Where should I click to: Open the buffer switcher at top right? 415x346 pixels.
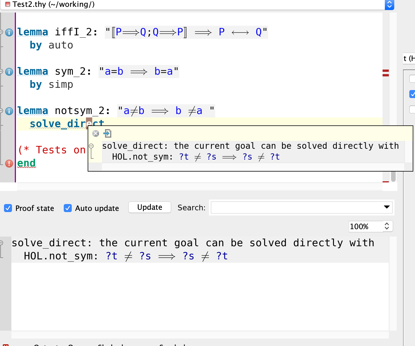tap(389, 5)
